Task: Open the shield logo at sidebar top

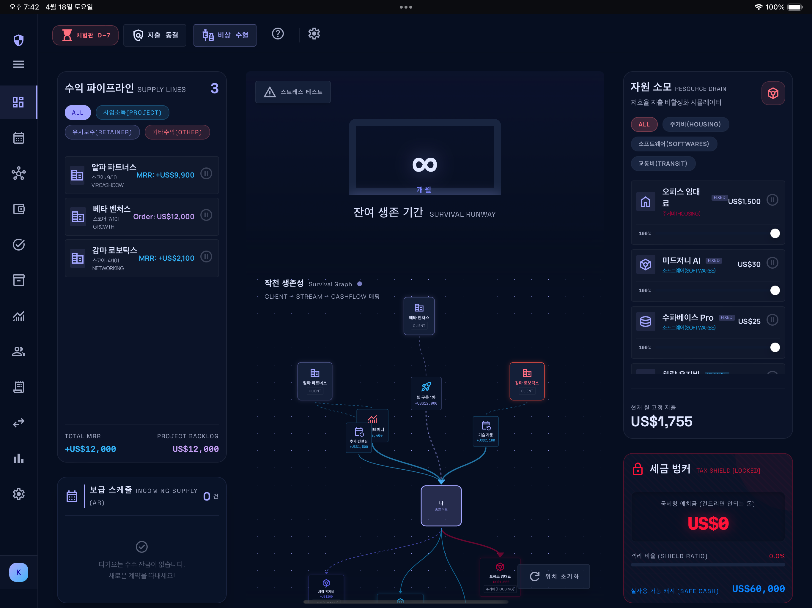Action: (x=19, y=40)
